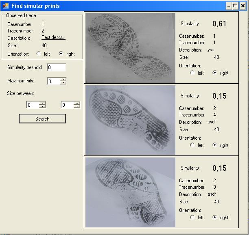
Task: Click the Observed trace group label
Action: click(21, 15)
